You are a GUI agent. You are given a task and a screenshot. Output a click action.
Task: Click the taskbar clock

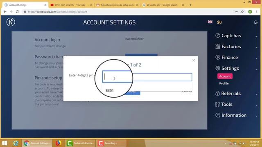(x=254, y=143)
